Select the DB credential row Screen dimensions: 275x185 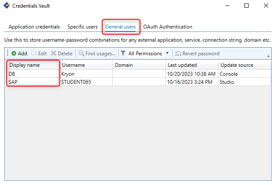(32, 74)
